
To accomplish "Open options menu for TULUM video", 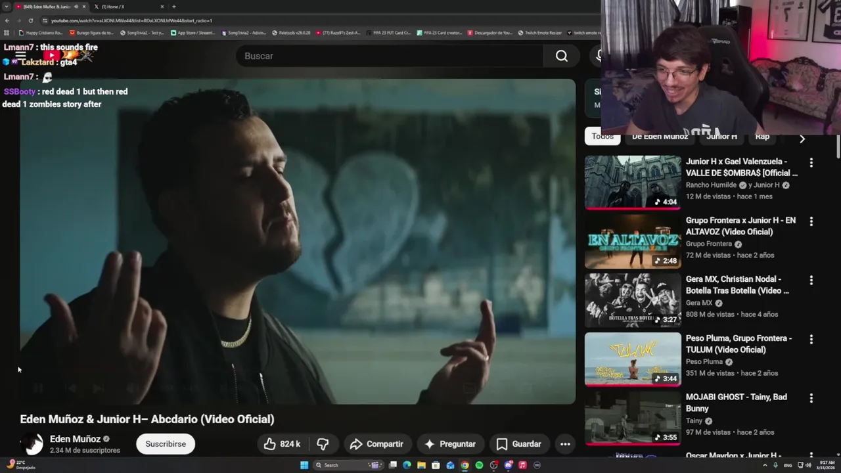I will [x=811, y=339].
